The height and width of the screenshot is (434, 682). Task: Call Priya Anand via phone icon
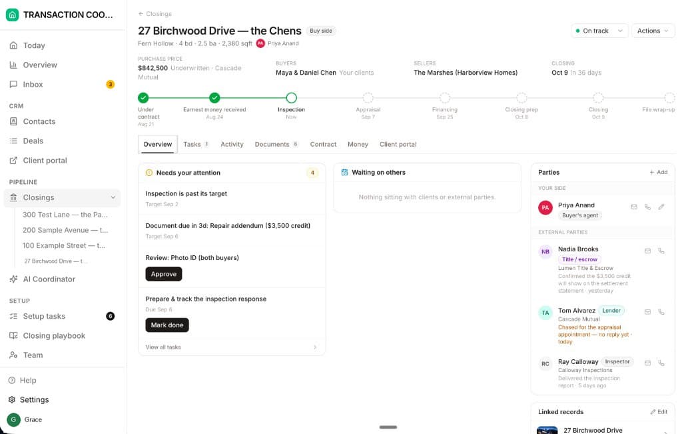(647, 207)
